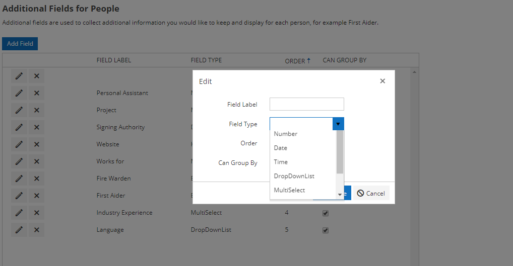Sort by the ORDER column header
This screenshot has width=513, height=266.
pos(297,61)
